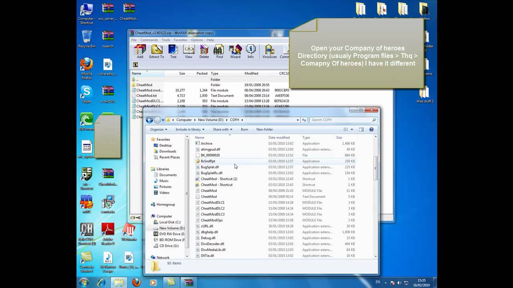Open the view options dropdown arrow

point(352,129)
